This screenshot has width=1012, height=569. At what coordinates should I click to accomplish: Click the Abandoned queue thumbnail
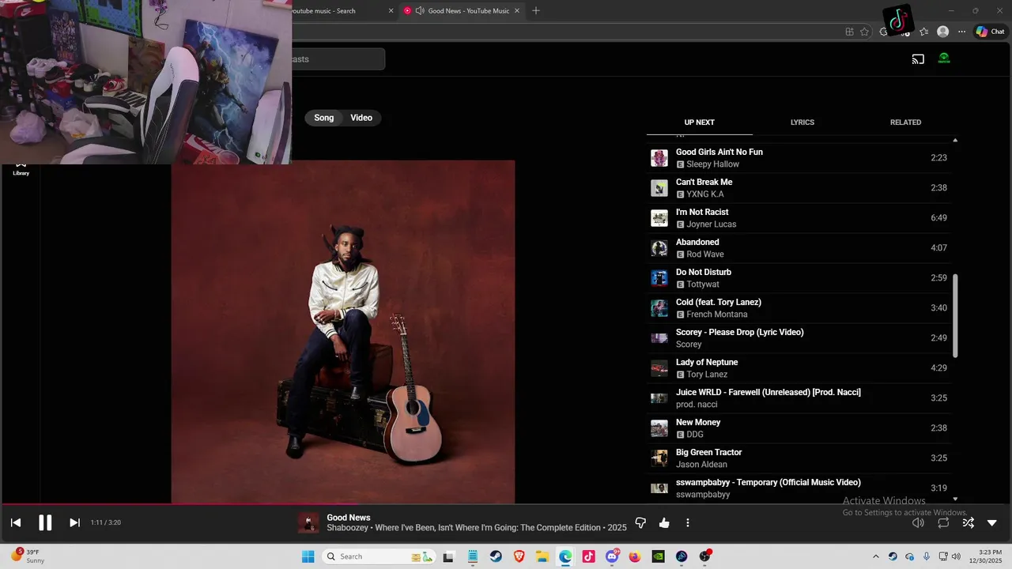(659, 248)
